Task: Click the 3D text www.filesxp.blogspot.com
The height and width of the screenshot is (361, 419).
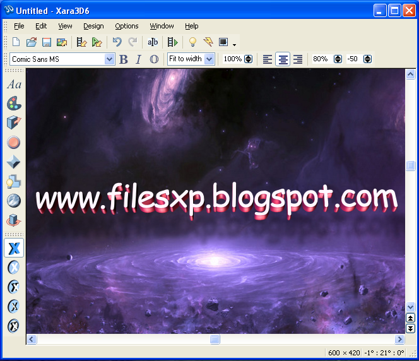Action: point(216,200)
